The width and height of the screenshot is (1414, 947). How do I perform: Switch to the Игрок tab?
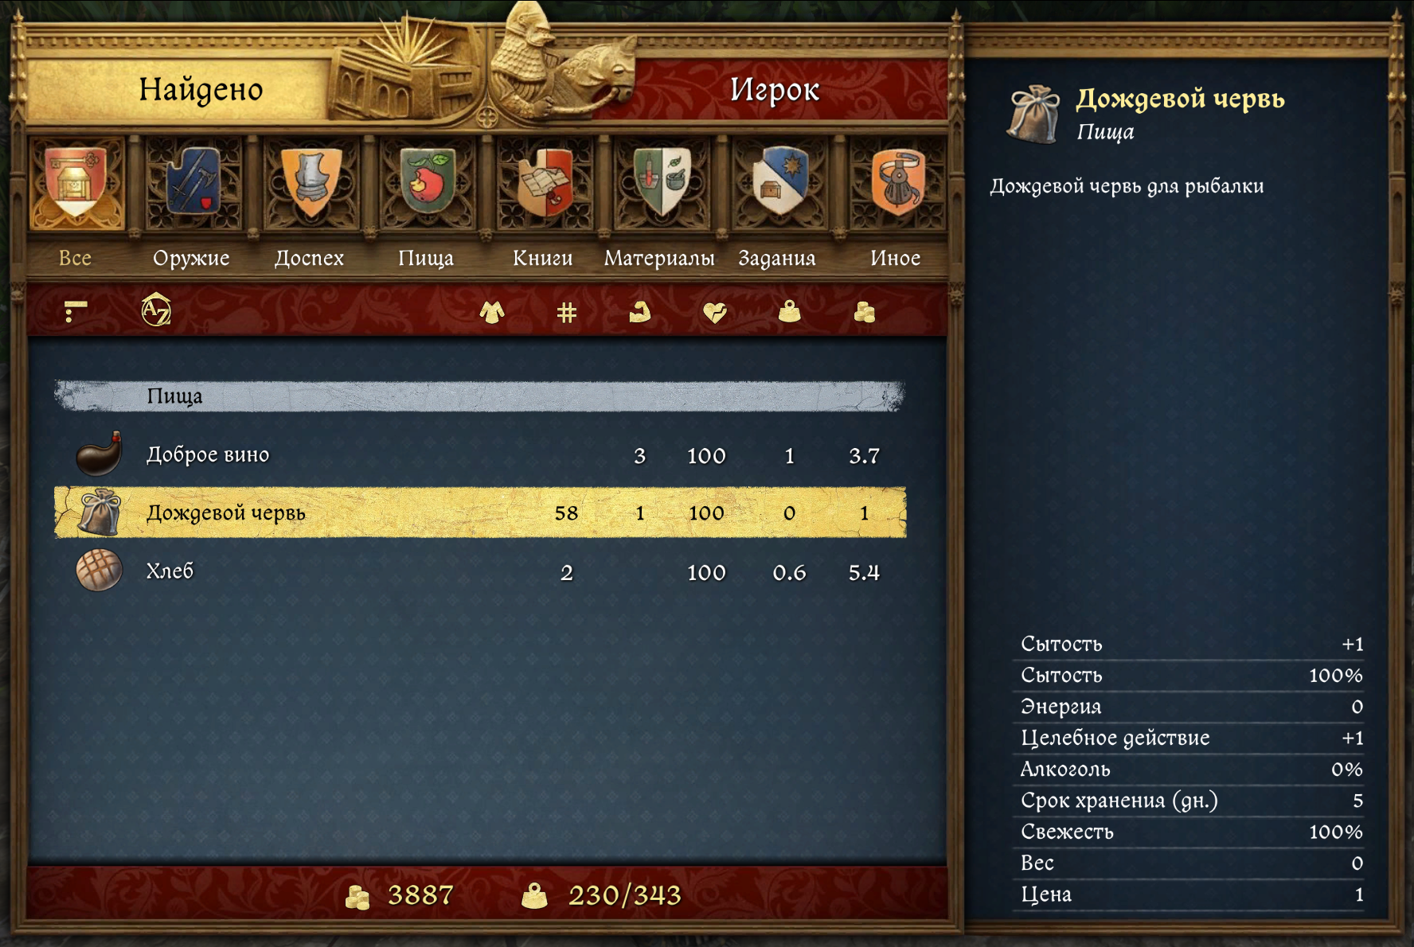pos(774,89)
